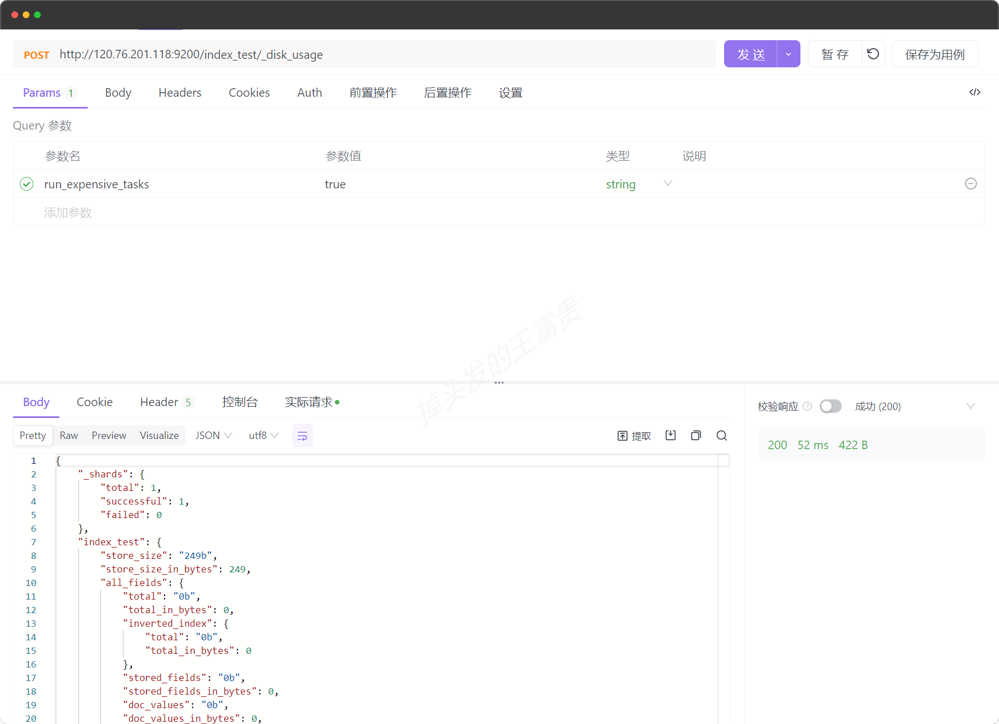Remove the run_expensive_tasks parameter row
Viewport: 999px width, 724px height.
pos(971,184)
